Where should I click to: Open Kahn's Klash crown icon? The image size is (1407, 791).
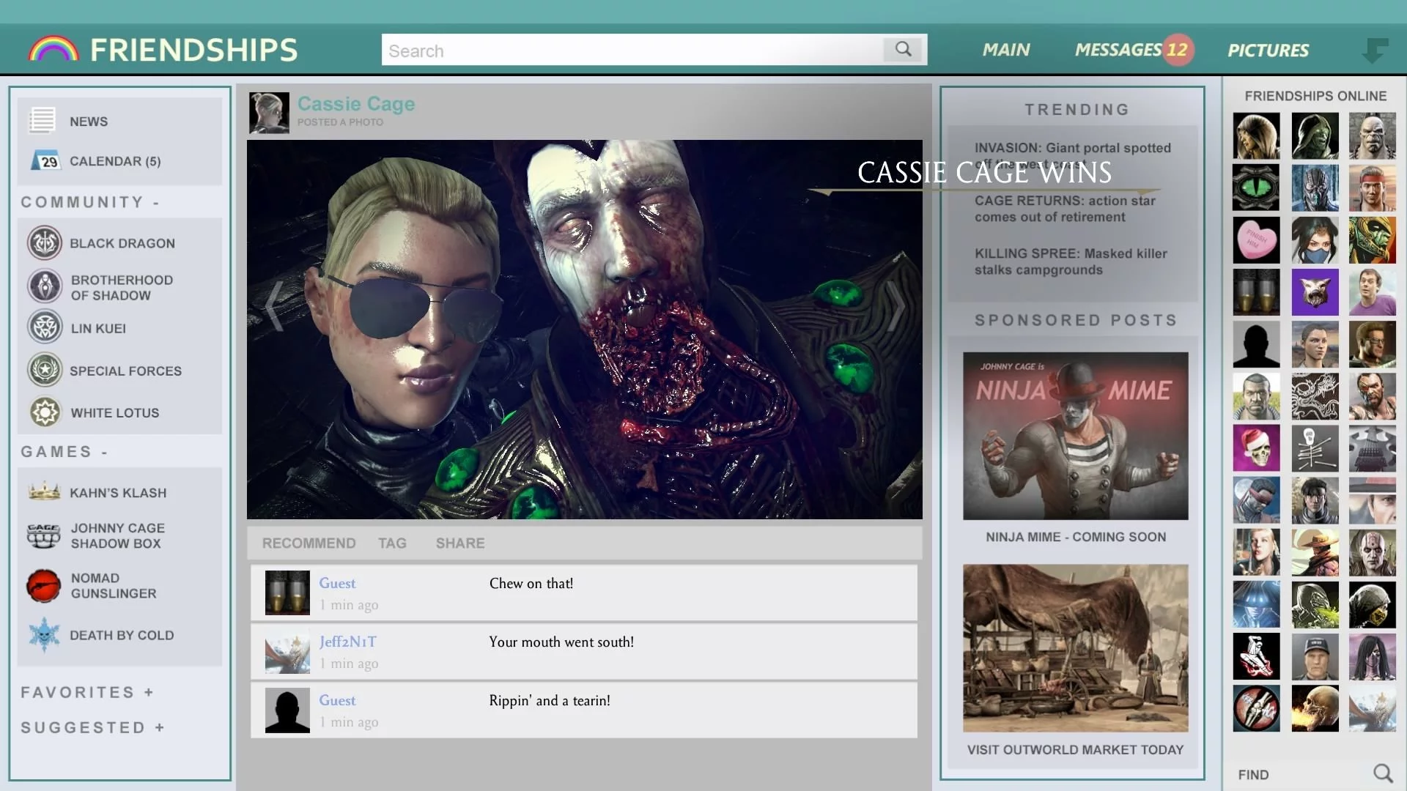(44, 491)
